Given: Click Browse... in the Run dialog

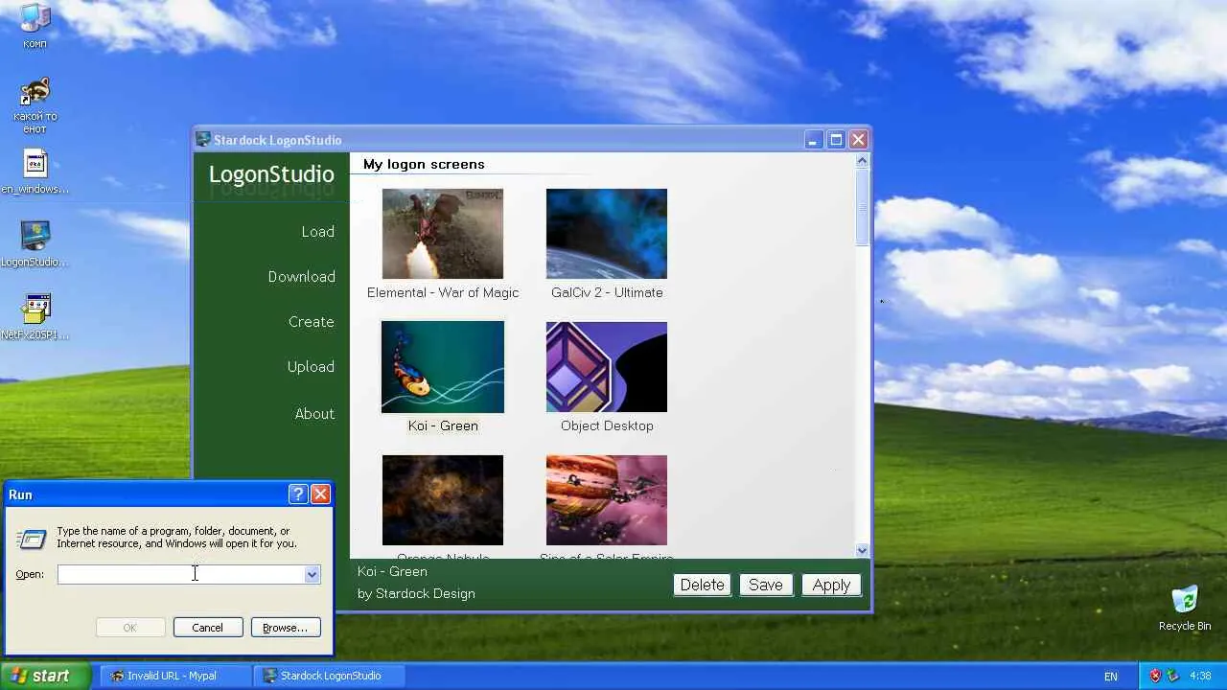Looking at the screenshot, I should (x=286, y=628).
